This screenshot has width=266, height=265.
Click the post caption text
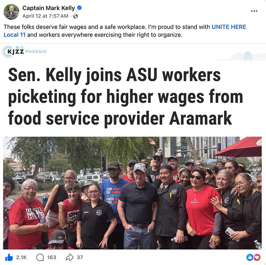click(x=125, y=31)
